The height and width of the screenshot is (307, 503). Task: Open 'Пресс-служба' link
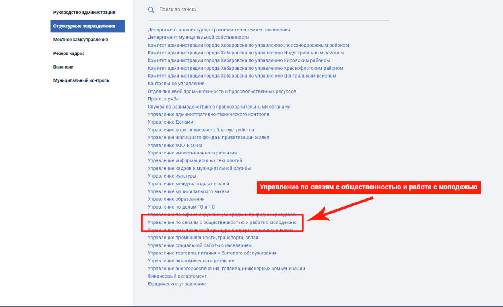163,99
